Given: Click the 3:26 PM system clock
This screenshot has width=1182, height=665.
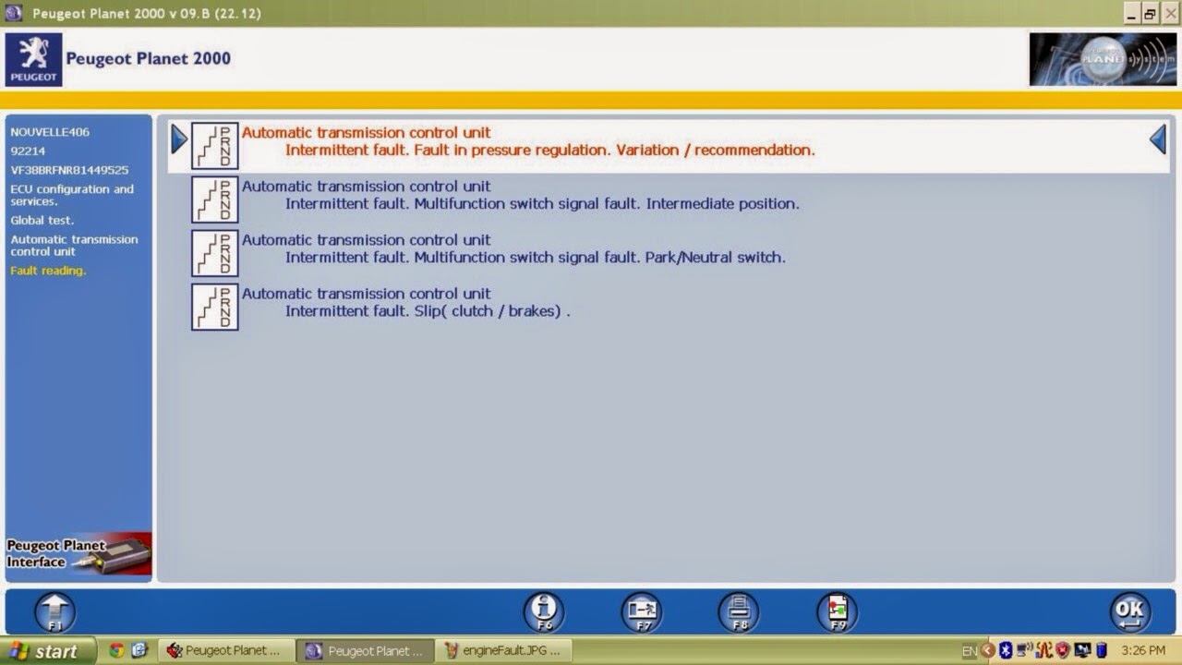Looking at the screenshot, I should (x=1143, y=651).
